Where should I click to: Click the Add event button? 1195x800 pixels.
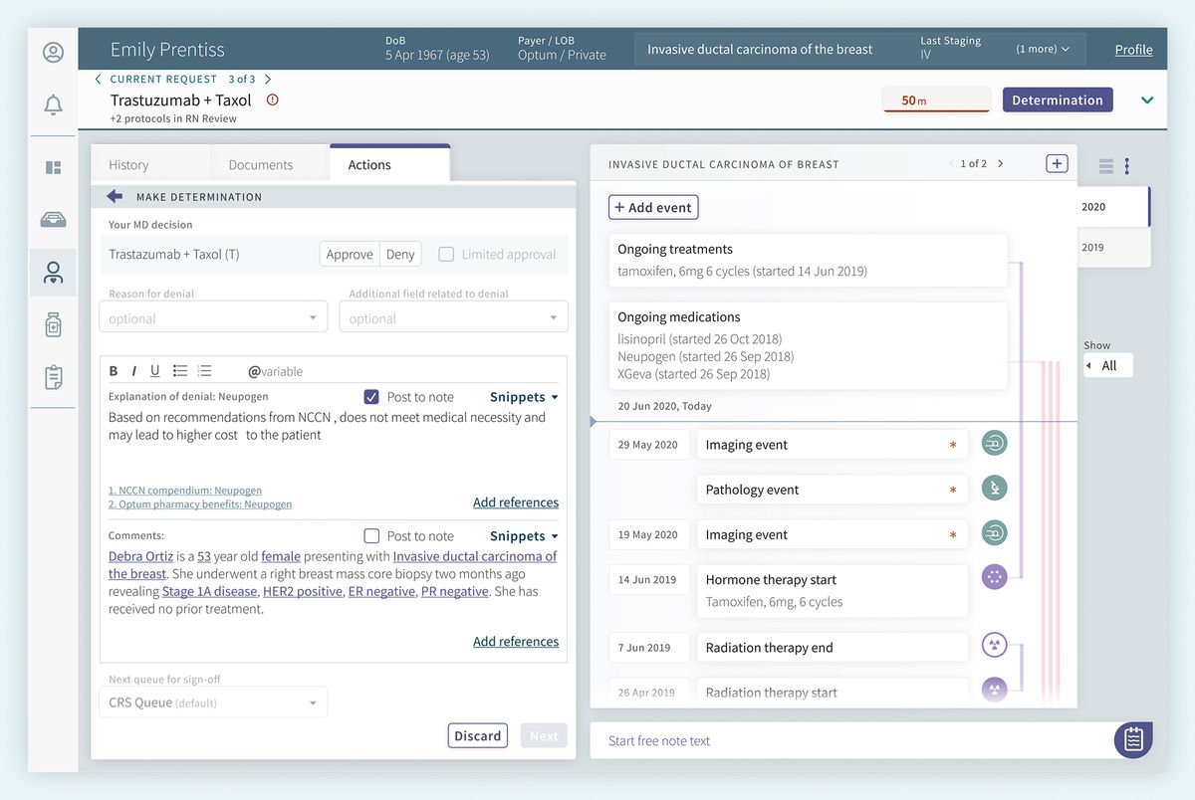coord(652,207)
